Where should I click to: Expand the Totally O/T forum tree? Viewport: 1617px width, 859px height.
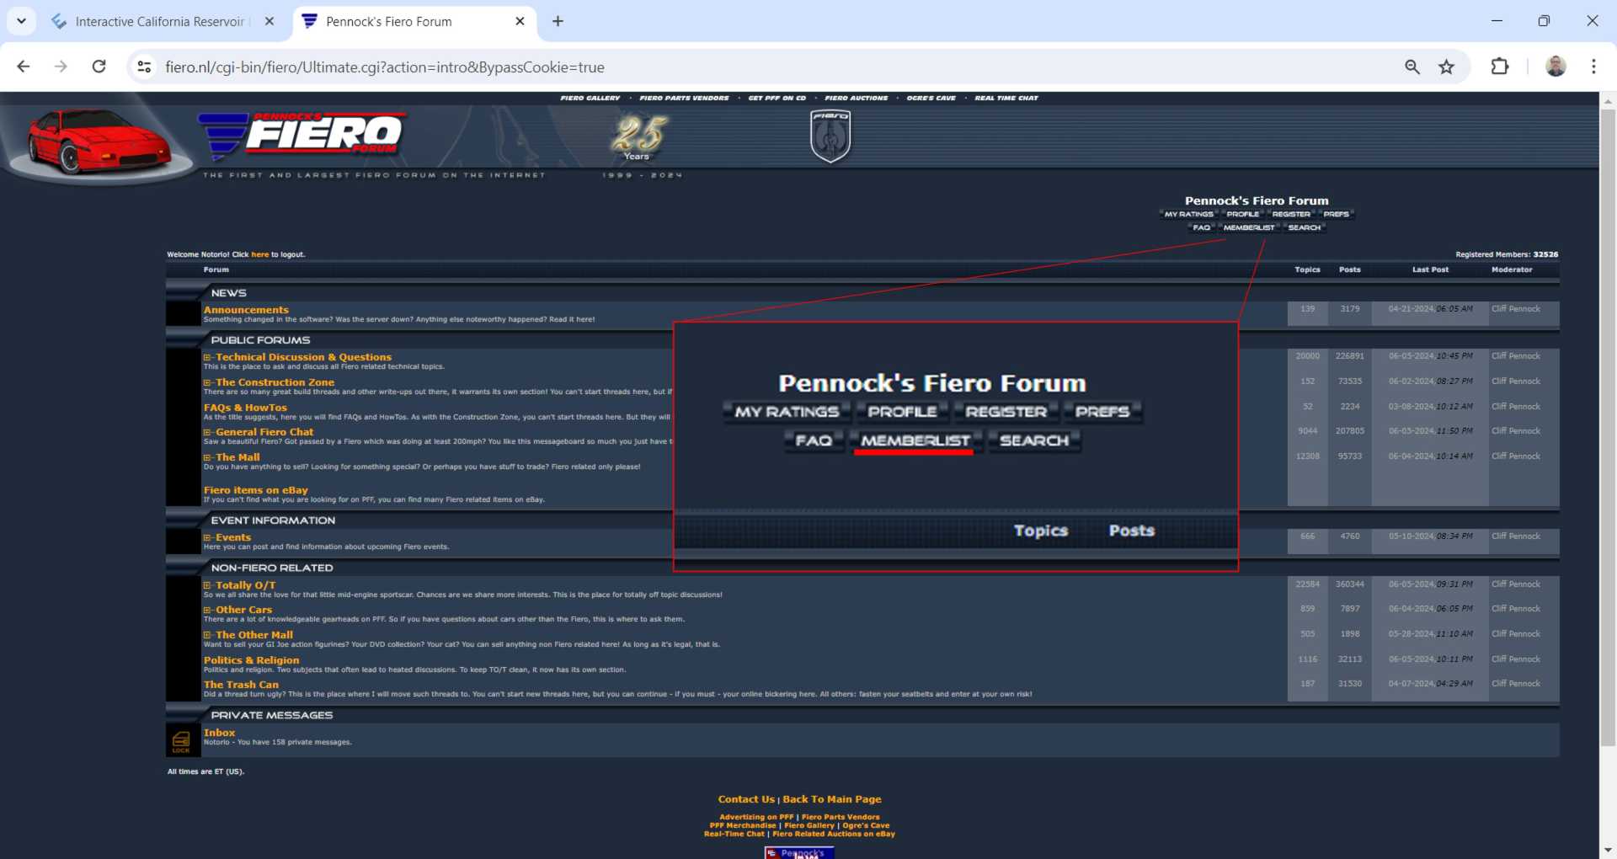click(207, 585)
